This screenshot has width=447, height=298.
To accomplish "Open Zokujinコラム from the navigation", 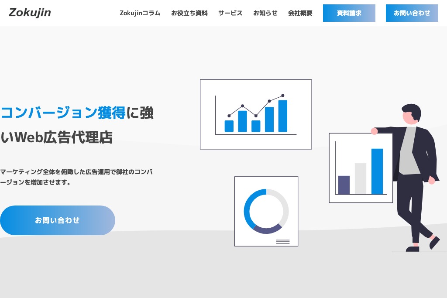I will pos(140,13).
